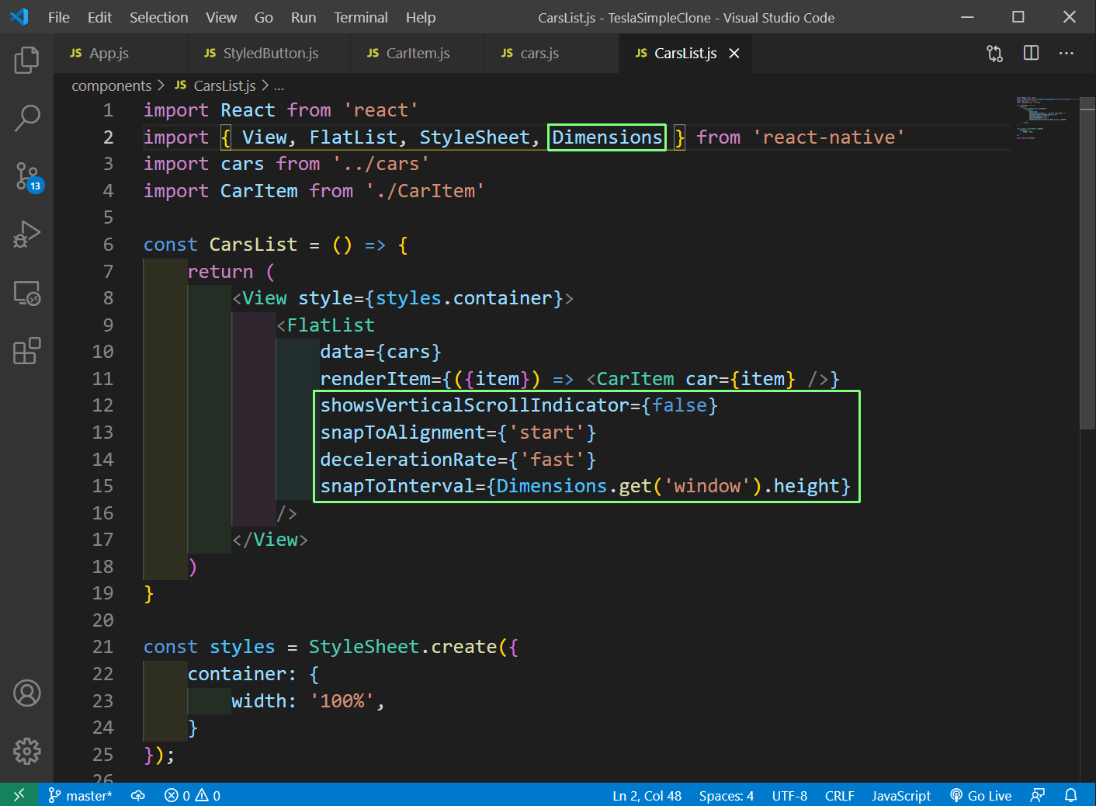Change end of line sequence CRLF
1096x806 pixels.
click(839, 795)
